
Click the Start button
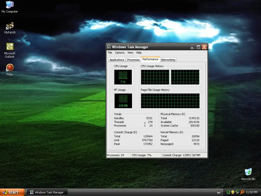pyautogui.click(x=12, y=192)
